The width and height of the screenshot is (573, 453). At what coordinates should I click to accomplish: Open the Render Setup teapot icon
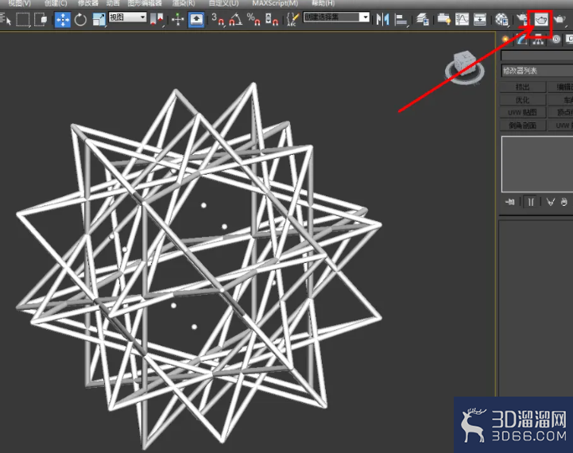click(x=523, y=19)
